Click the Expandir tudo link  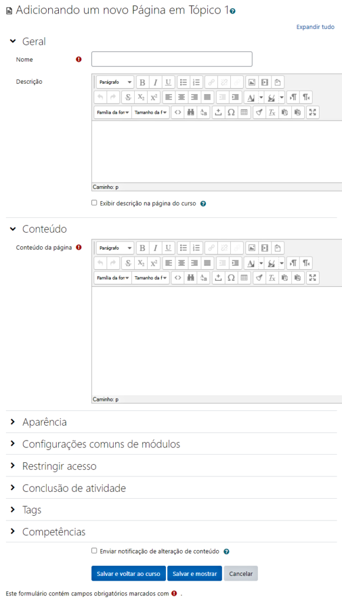tap(315, 27)
